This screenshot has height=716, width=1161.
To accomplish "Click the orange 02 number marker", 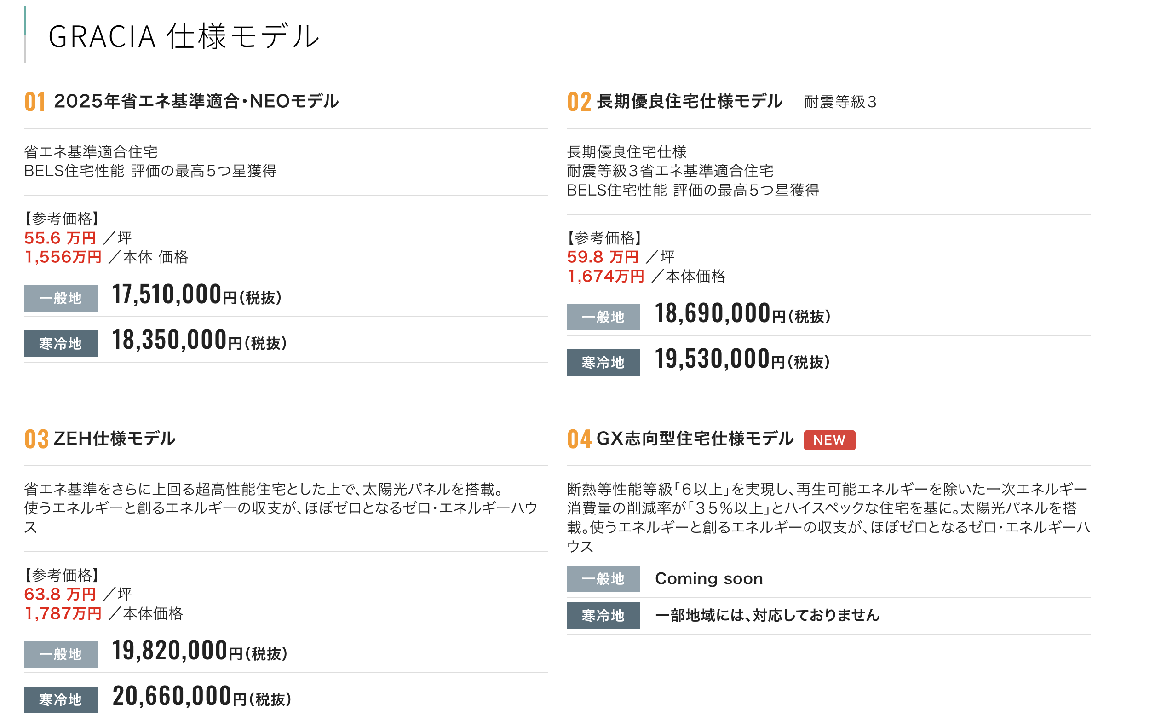I will pos(579,102).
